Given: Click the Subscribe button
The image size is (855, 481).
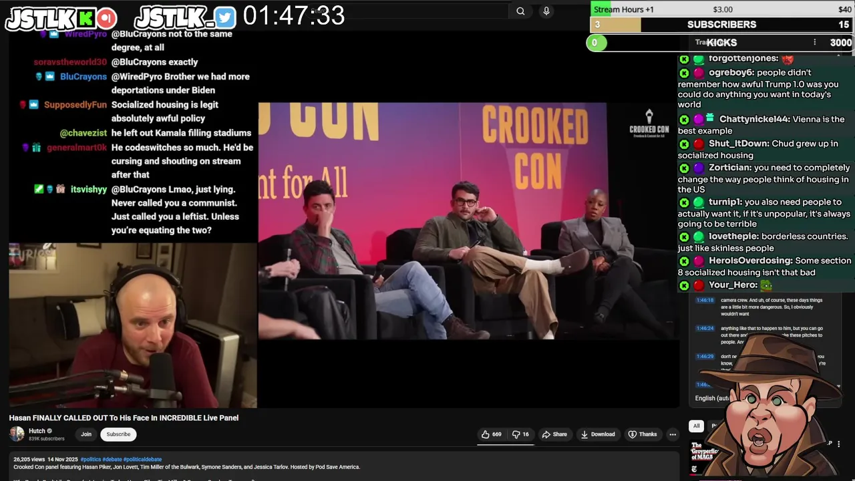Looking at the screenshot, I should (118, 434).
